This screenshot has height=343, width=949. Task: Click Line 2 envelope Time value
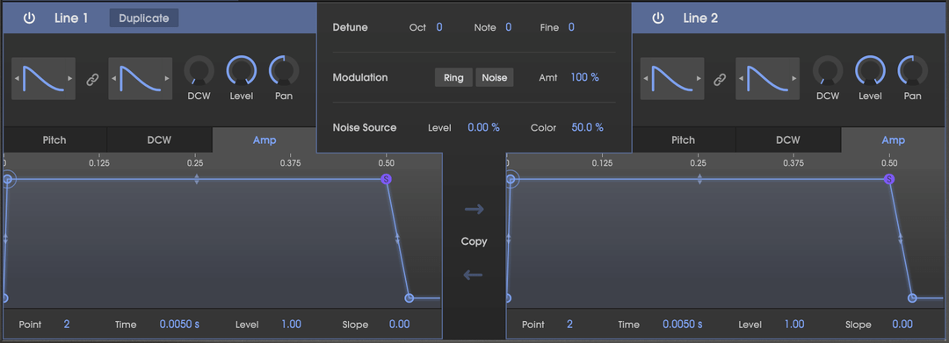[x=682, y=325]
